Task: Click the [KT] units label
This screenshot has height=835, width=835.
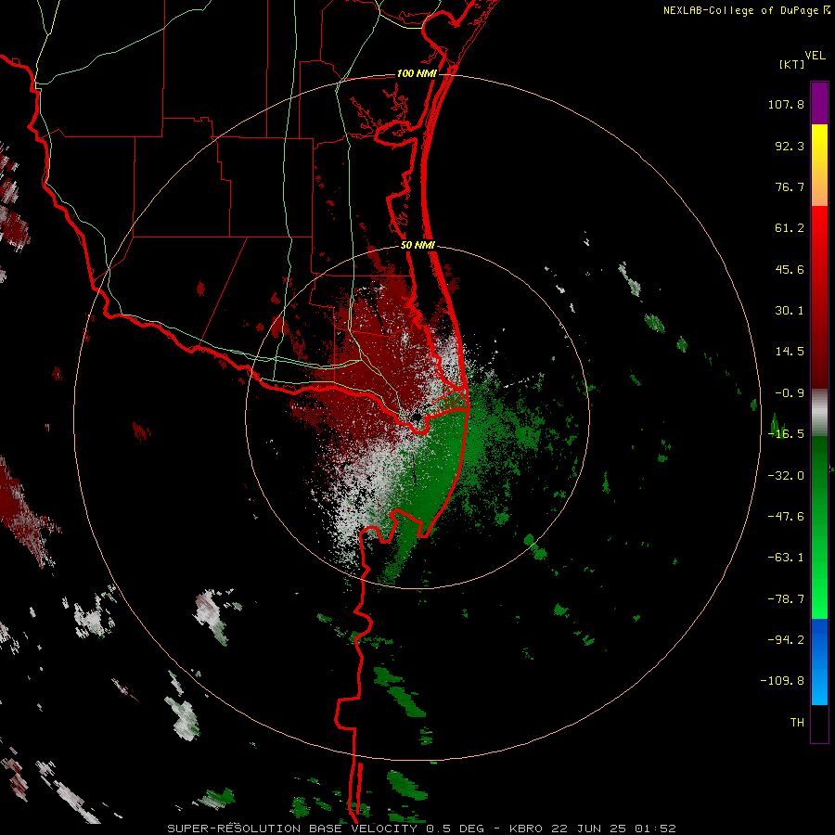Action: point(792,64)
